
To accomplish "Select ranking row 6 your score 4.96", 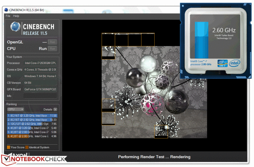I will (x=32, y=136).
